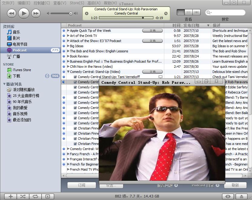Click 订购 subscribe button for Apple Quick Tip

click(x=152, y=31)
